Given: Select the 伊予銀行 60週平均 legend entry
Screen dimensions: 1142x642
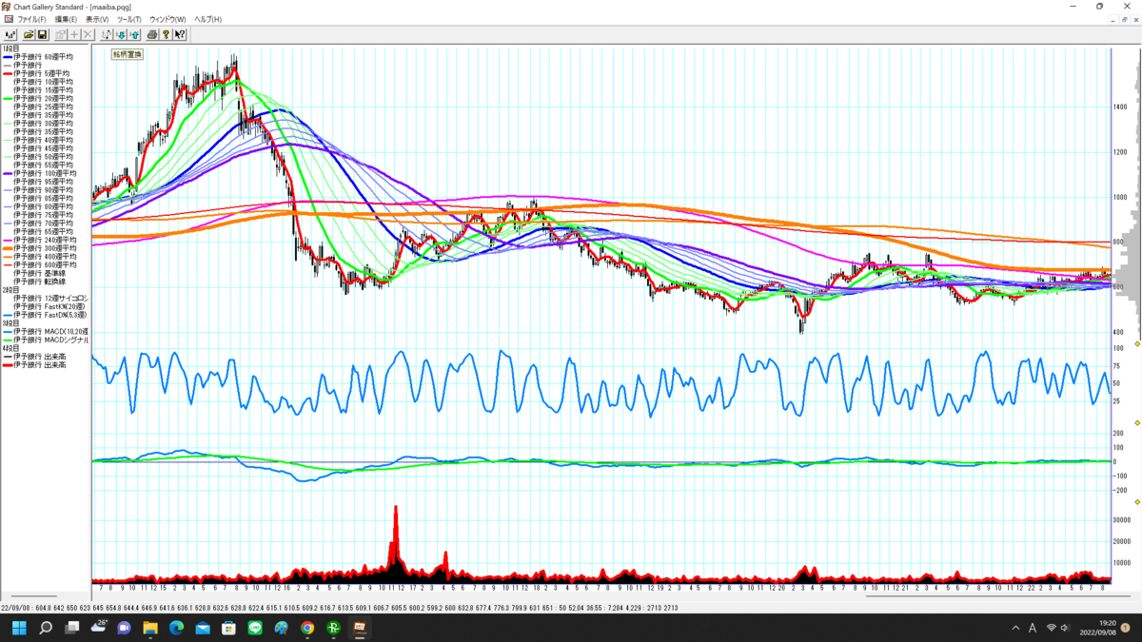Looking at the screenshot, I should (x=43, y=57).
